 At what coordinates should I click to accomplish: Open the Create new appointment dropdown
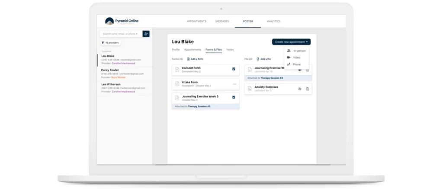(x=291, y=42)
